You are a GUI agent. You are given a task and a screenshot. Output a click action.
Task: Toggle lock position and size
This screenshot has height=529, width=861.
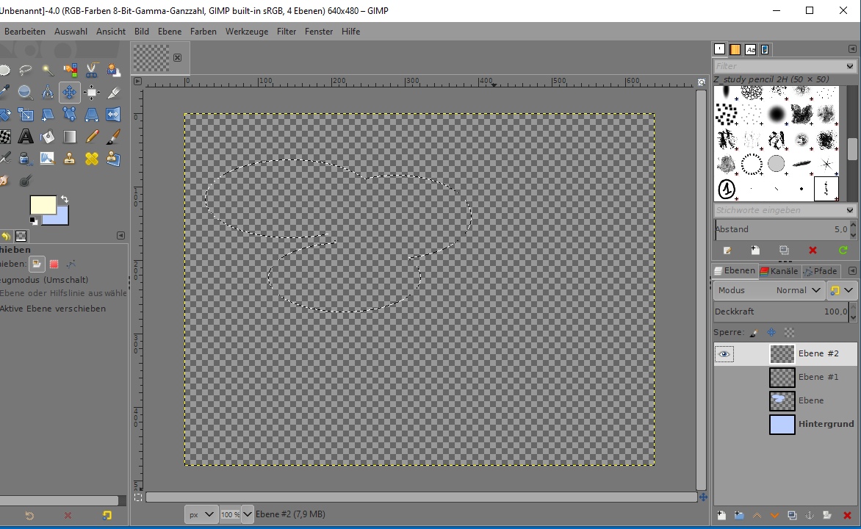click(771, 332)
